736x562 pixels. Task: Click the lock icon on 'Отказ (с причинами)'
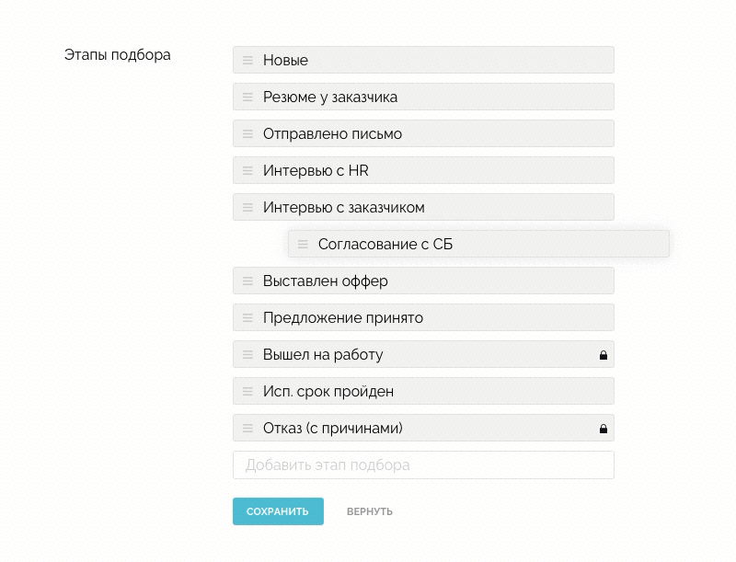pos(604,428)
